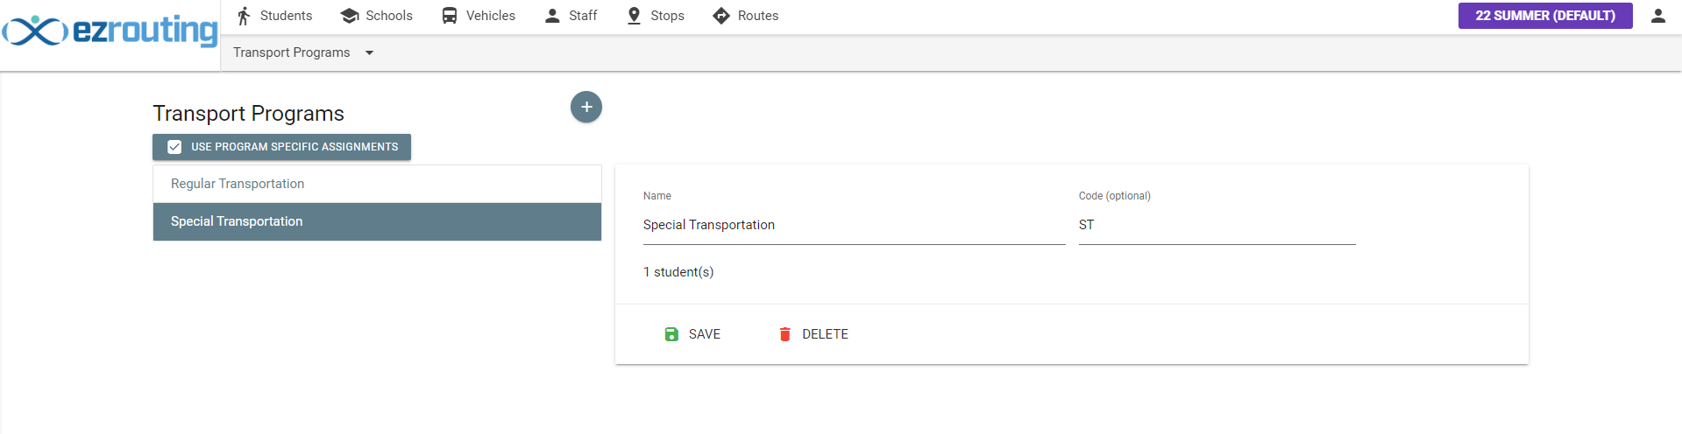Select Regular Transportation in the list
1682x434 pixels.
pyautogui.click(x=377, y=184)
